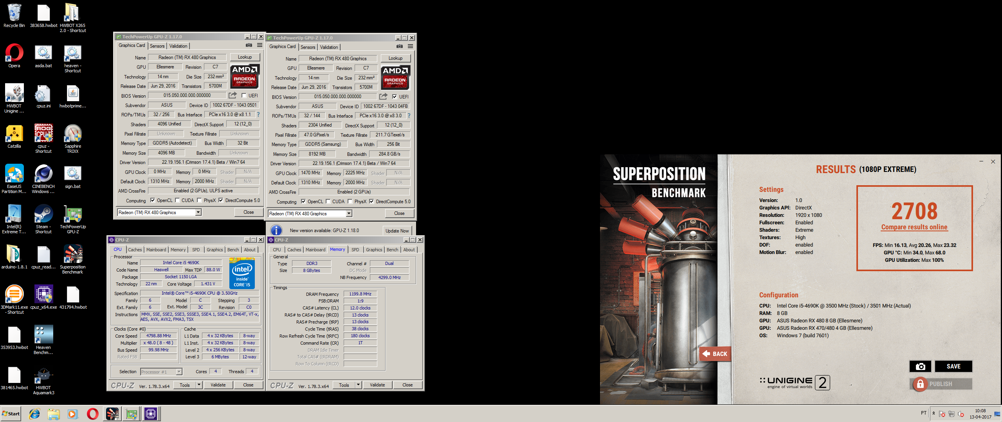The width and height of the screenshot is (1002, 422).
Task: Click the Start button
Action: point(11,414)
